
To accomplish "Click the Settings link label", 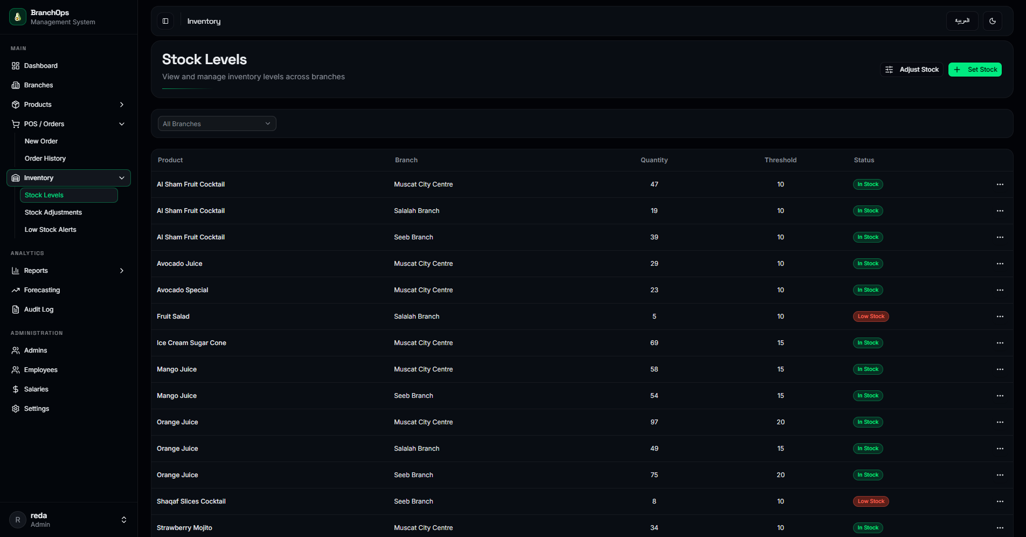I will (x=37, y=409).
